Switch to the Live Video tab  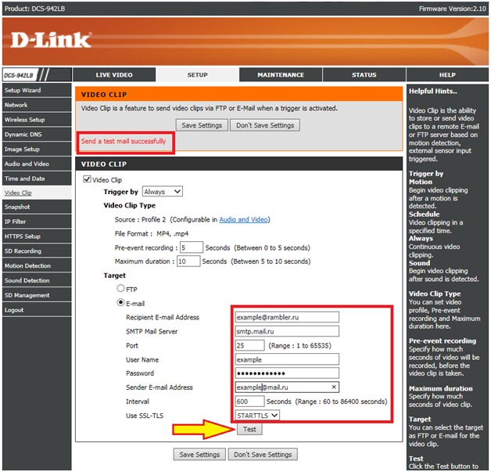click(x=114, y=75)
